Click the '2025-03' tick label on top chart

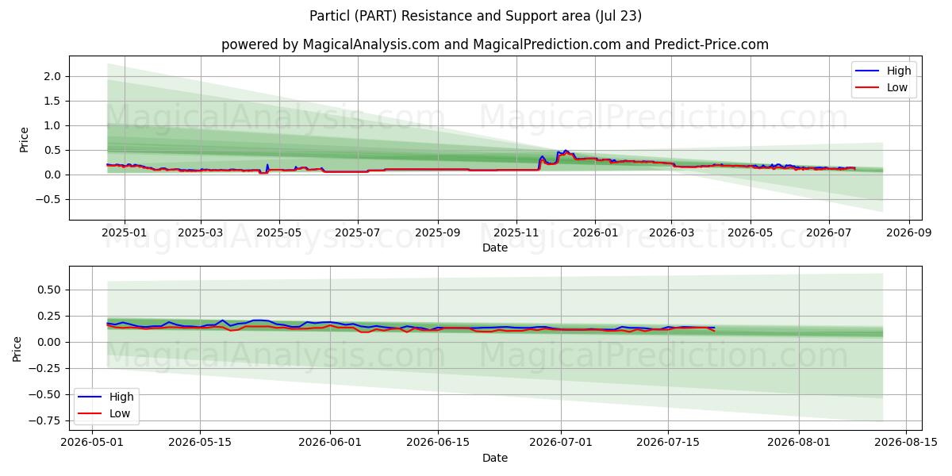coord(201,232)
